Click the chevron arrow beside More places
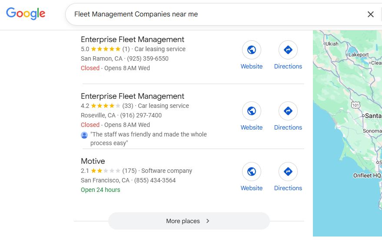This screenshot has height=240, width=382. pyautogui.click(x=208, y=221)
